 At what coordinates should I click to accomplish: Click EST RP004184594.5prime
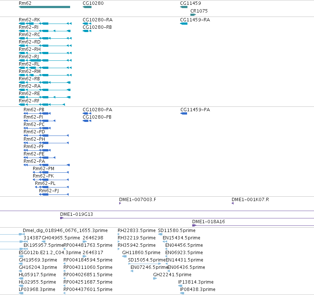point(88,260)
